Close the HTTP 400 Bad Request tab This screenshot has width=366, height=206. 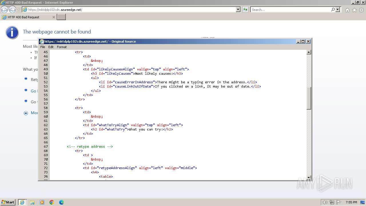coord(53,17)
